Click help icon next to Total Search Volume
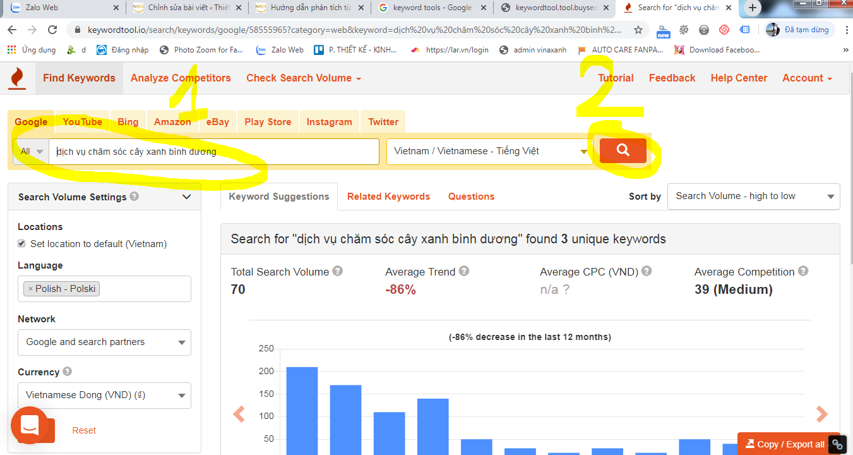This screenshot has height=455, width=853. [x=338, y=271]
